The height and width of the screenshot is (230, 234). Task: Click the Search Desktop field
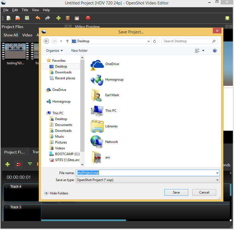point(189,41)
